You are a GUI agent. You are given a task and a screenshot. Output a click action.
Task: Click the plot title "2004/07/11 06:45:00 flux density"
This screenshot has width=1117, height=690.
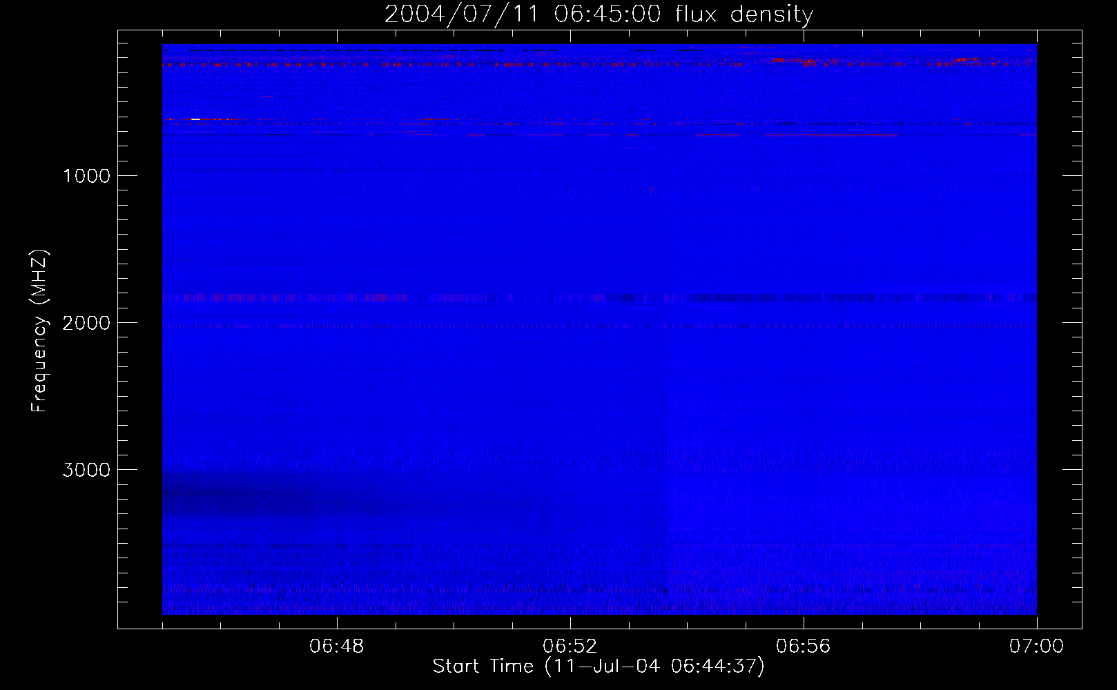pos(599,14)
